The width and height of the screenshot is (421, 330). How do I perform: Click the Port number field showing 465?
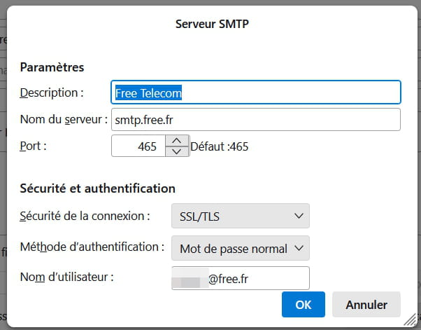coord(138,146)
